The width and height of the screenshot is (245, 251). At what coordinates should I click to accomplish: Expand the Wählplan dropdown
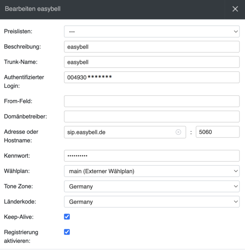click(x=152, y=171)
